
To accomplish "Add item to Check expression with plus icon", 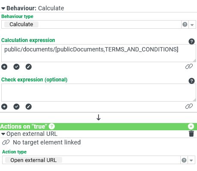I will [4, 107].
